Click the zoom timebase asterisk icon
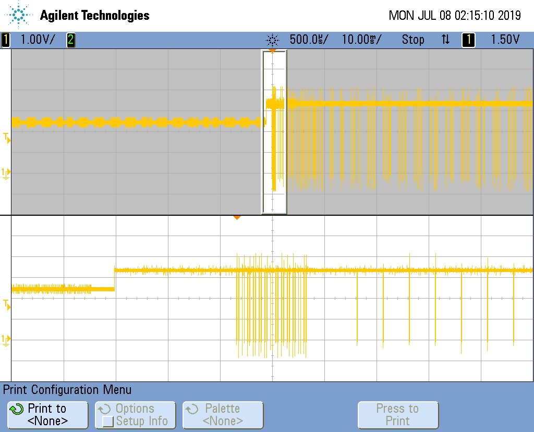Screen dimensions: 534x432 [x=272, y=40]
